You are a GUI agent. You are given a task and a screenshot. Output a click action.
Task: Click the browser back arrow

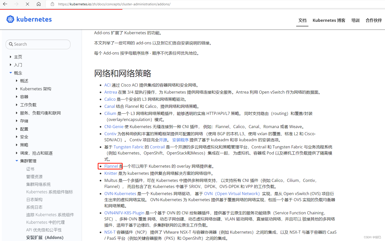pos(5,4)
